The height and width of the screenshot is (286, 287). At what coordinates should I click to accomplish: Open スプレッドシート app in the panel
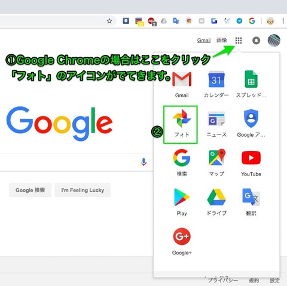pyautogui.click(x=251, y=85)
